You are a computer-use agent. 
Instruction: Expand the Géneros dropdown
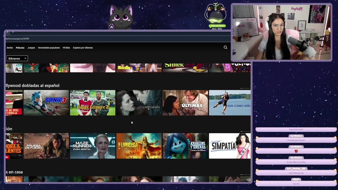point(17,58)
